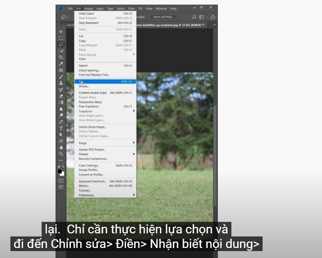Click Find and Replace Text
Viewport: 322px width, 258px height.
105,75
